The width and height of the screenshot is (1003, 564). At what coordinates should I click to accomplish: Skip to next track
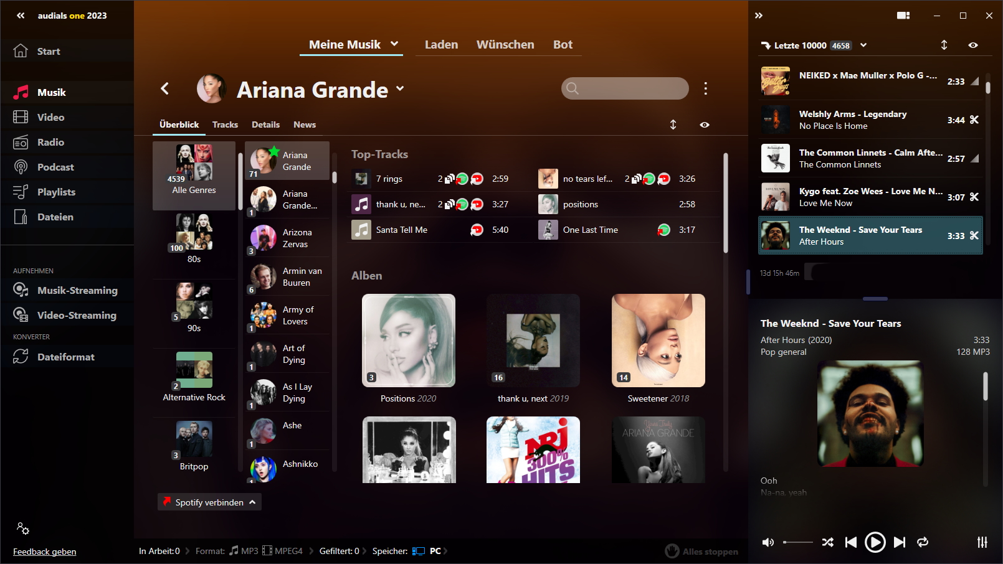pyautogui.click(x=900, y=542)
